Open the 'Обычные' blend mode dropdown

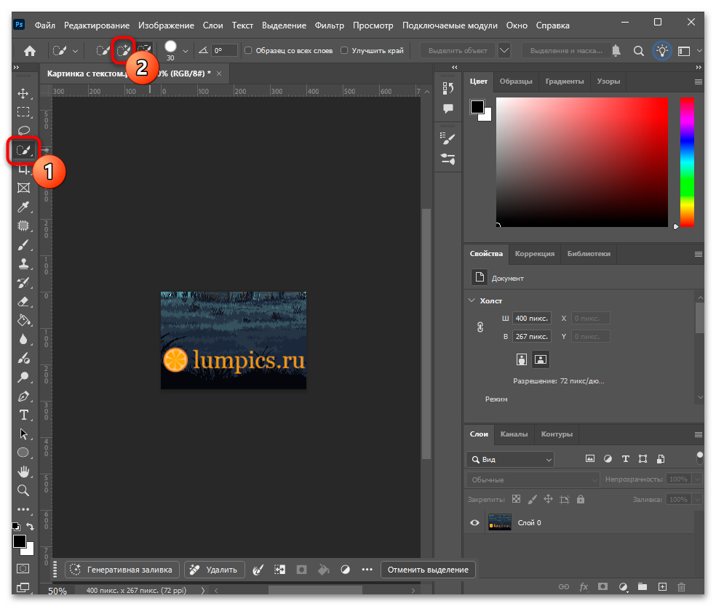533,479
